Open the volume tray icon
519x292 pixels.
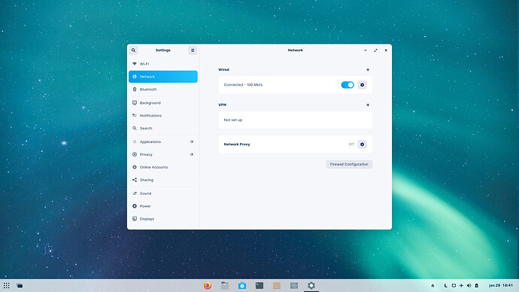click(x=469, y=285)
